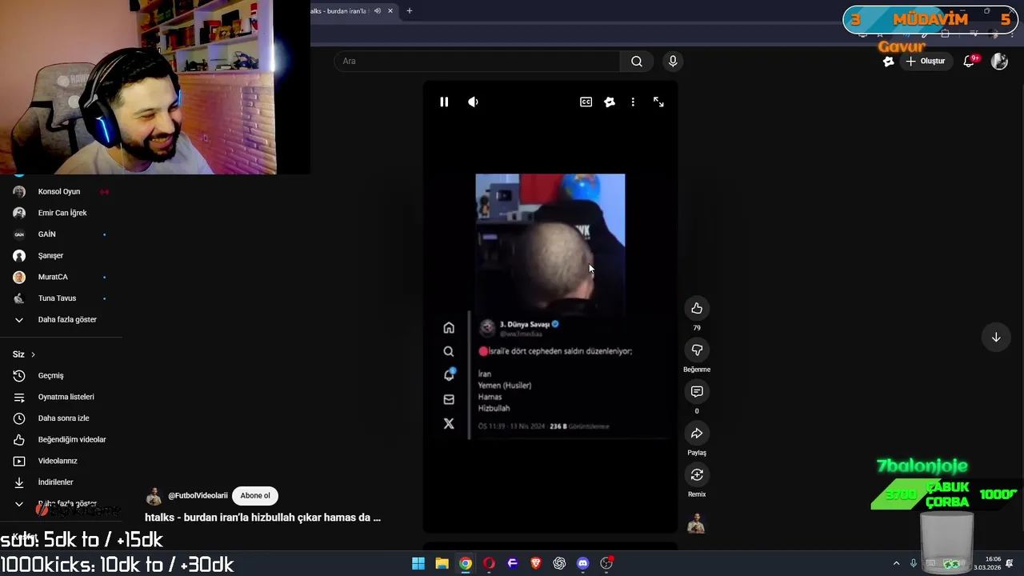
Task: Select the 'htalks - burdan iran'la' browser tab
Action: click(x=340, y=11)
